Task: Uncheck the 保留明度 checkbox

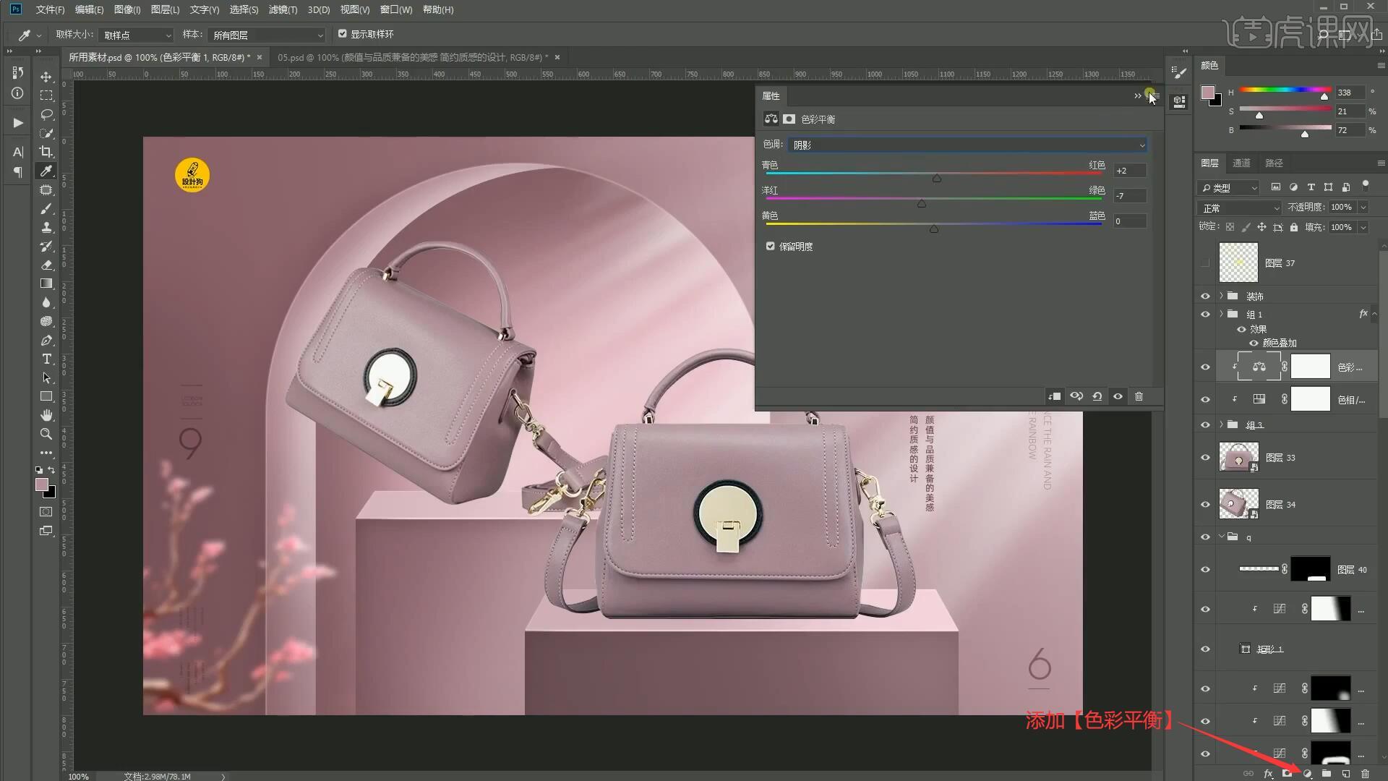Action: pos(771,247)
